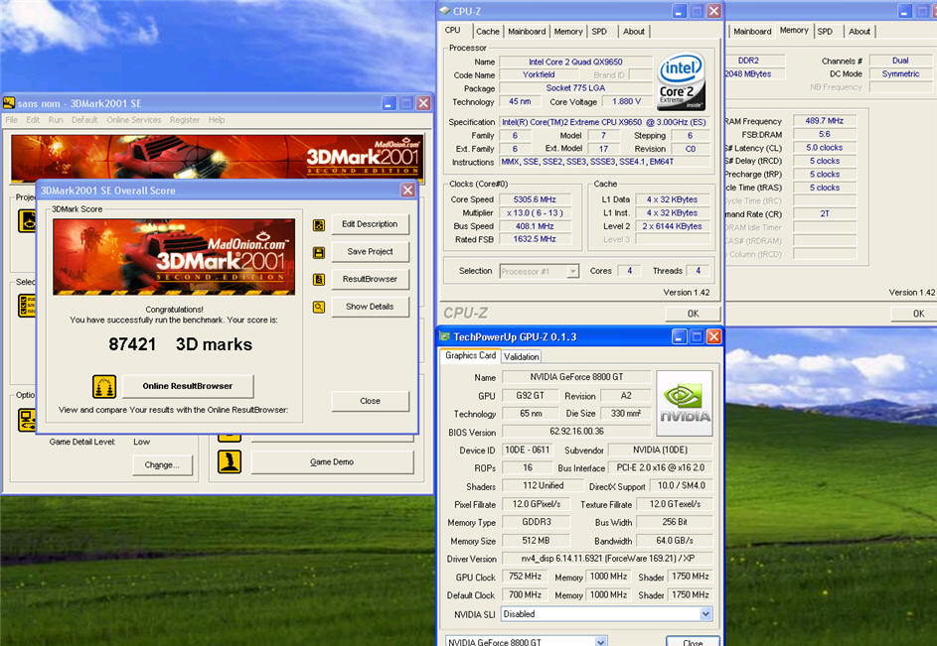937x646 pixels.
Task: Click the RAM Frequency 489.7 MHz value
Action: coord(824,121)
